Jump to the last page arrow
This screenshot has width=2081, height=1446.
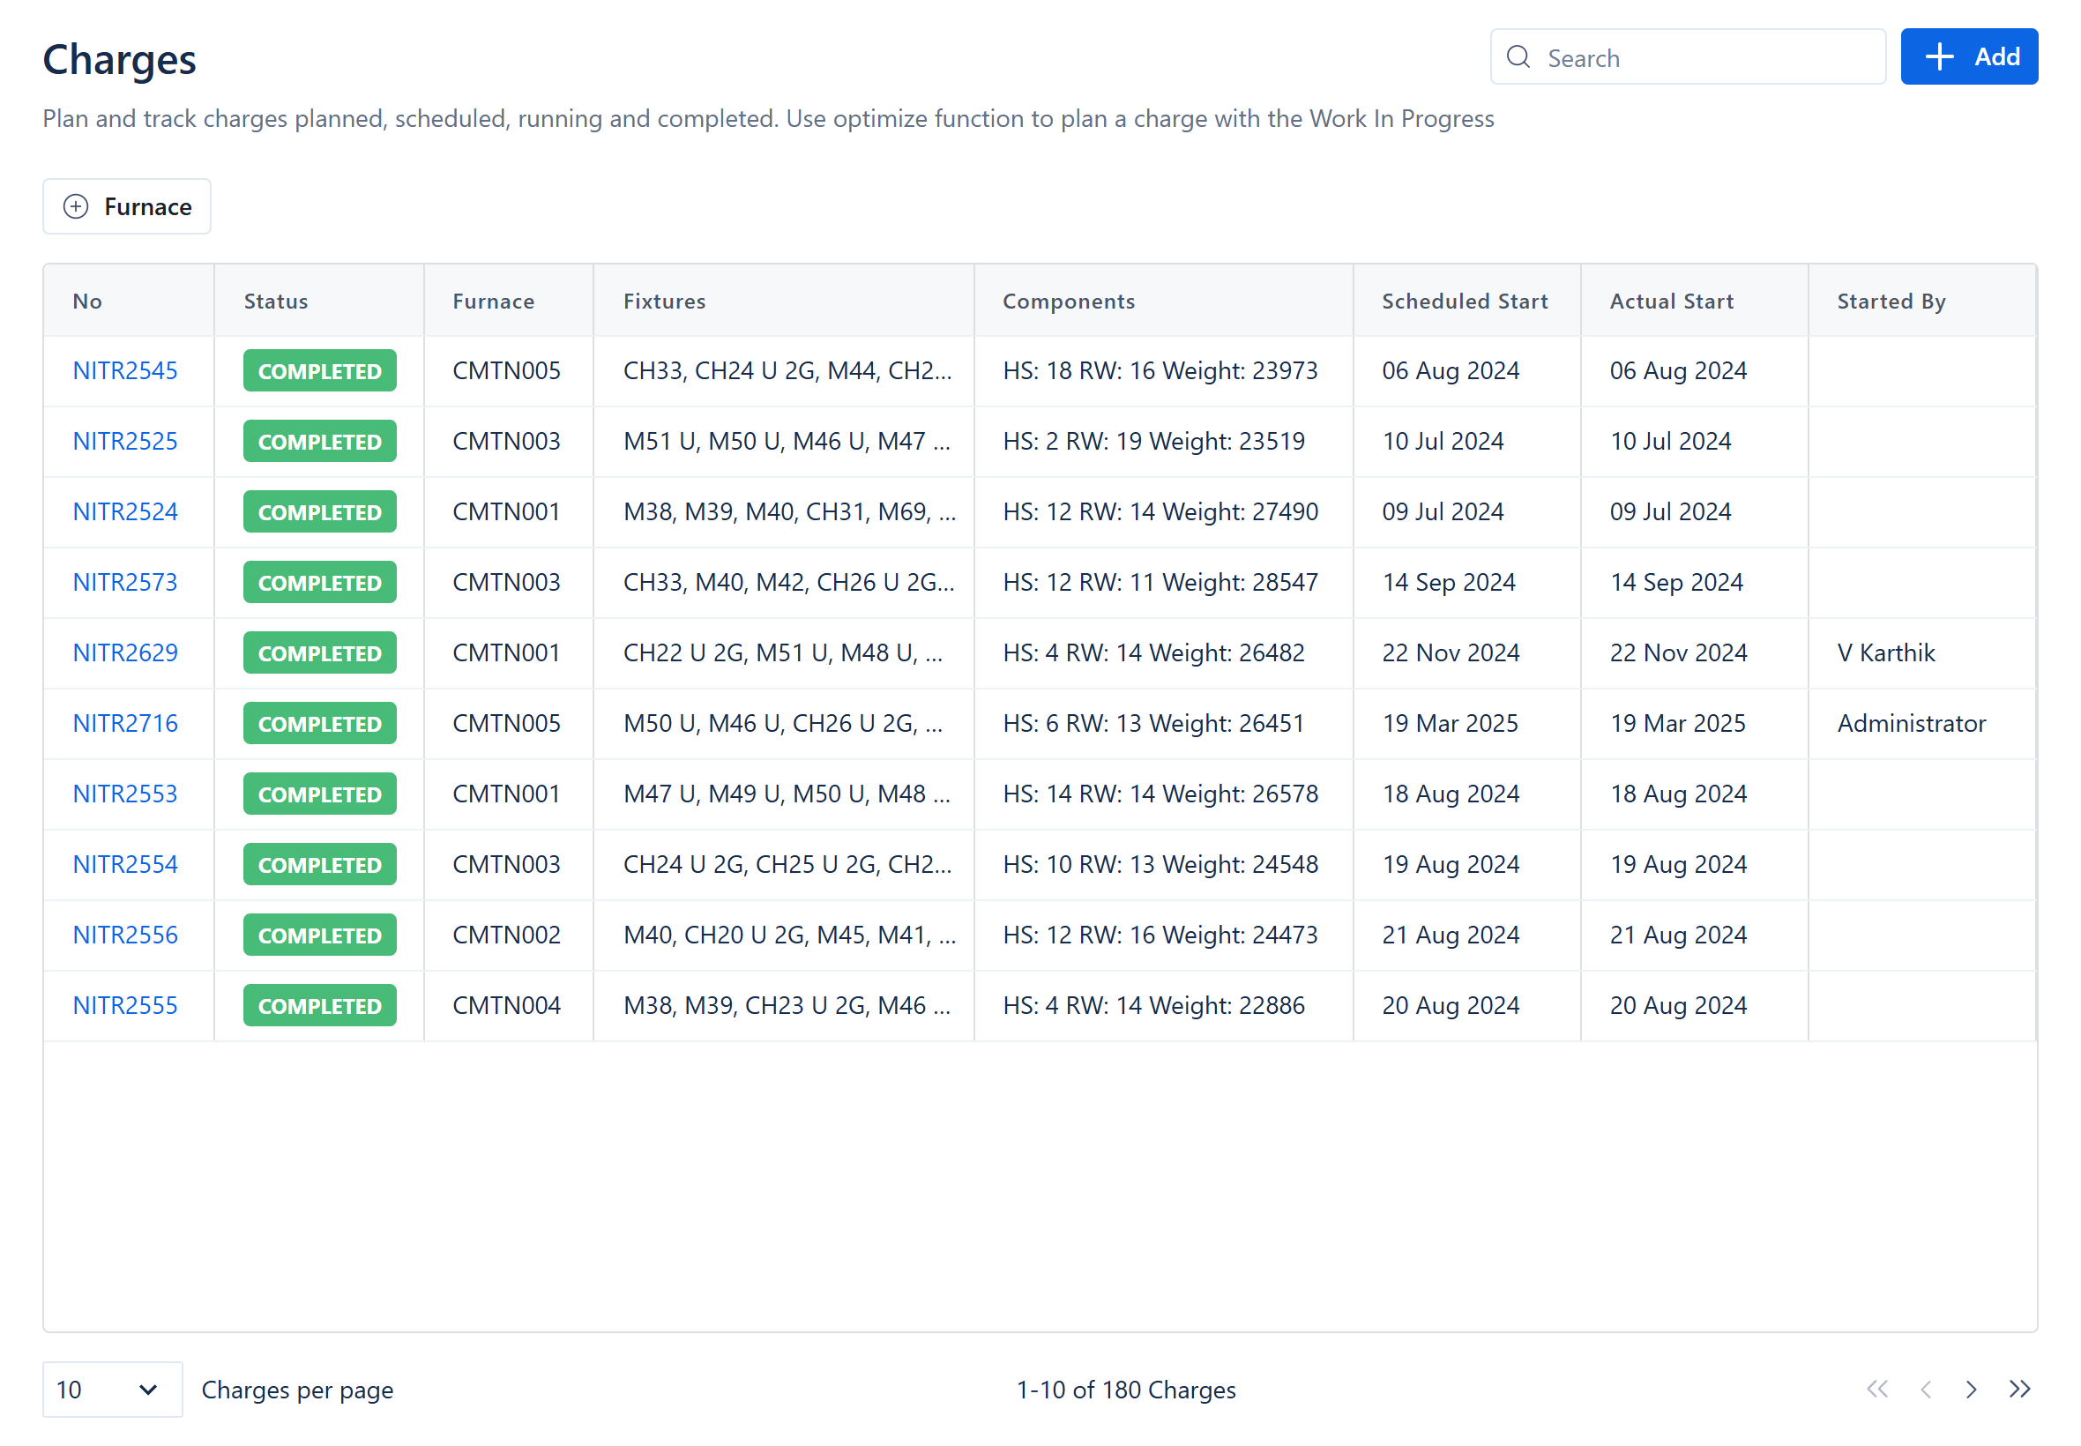(x=2019, y=1389)
